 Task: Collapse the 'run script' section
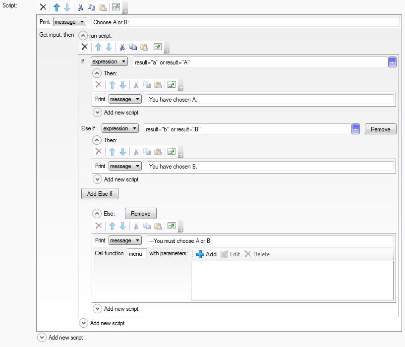[83, 36]
